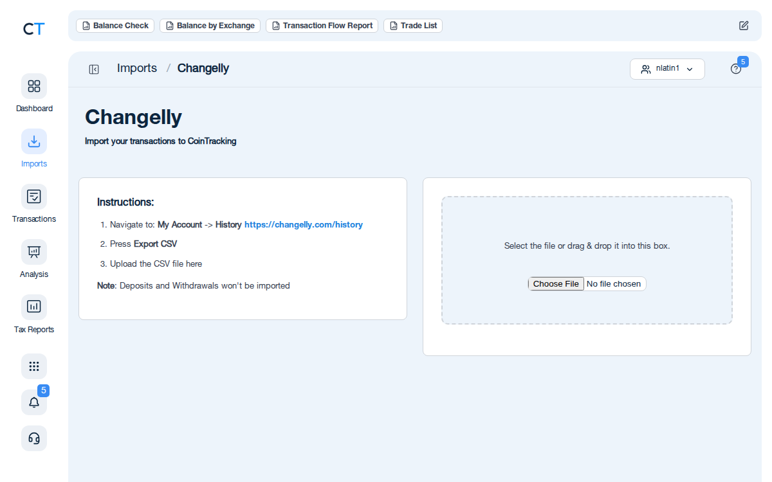Viewport: 772px width, 482px height.
Task: Open the Transaction Flow Report shortcut
Action: coord(322,26)
